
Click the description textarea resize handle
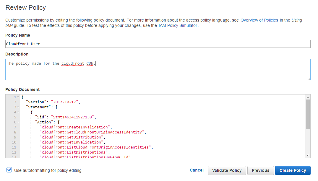pos(309,79)
